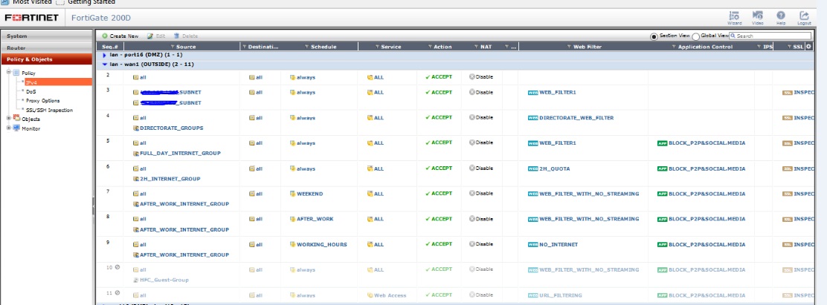Click the Web Access service in policy 11

point(390,295)
